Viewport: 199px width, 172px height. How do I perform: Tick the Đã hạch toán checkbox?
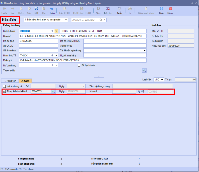click(79, 65)
